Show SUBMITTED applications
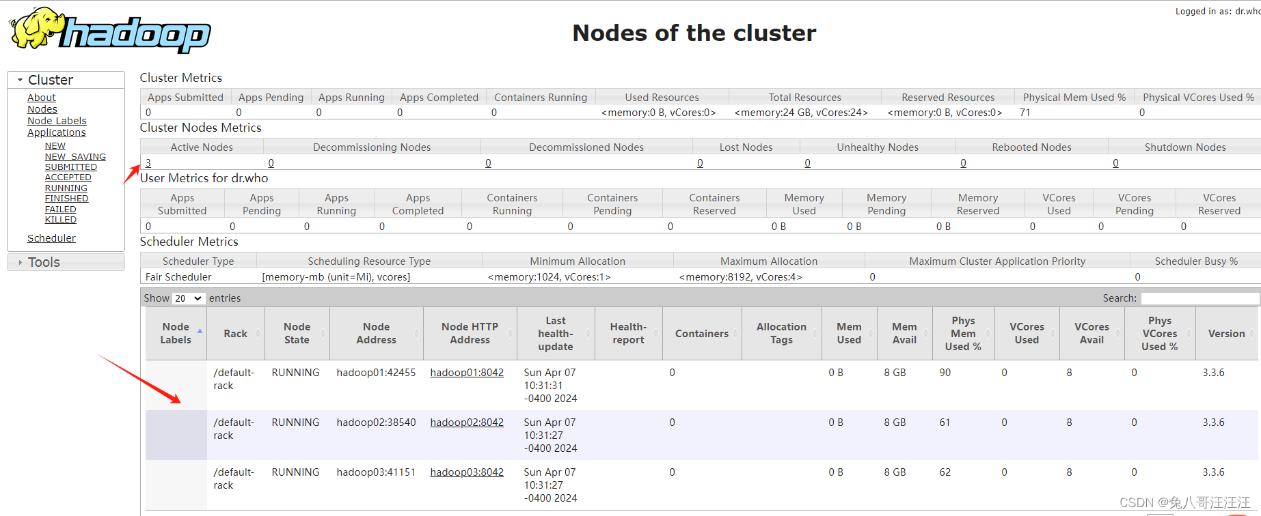This screenshot has width=1261, height=516. click(71, 167)
